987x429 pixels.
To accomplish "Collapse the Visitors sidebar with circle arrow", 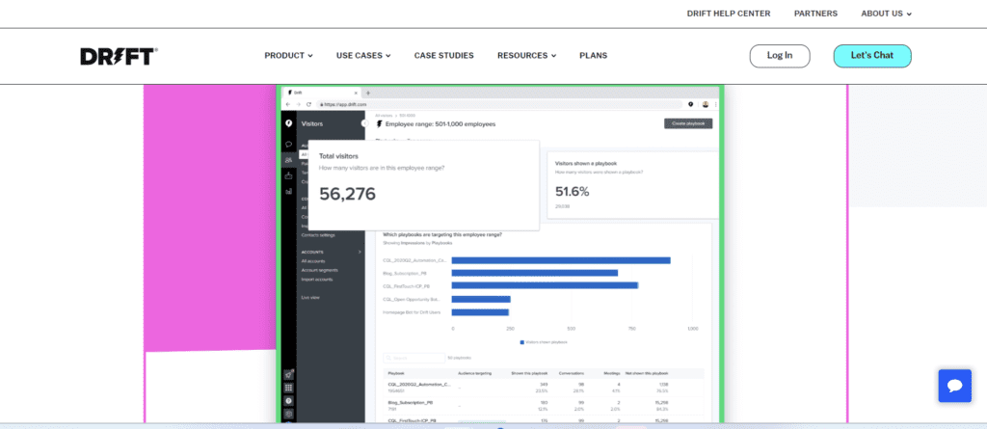I will click(x=363, y=123).
